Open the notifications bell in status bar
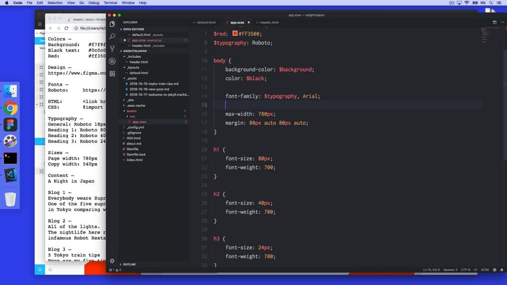The image size is (507, 285). coord(501,270)
